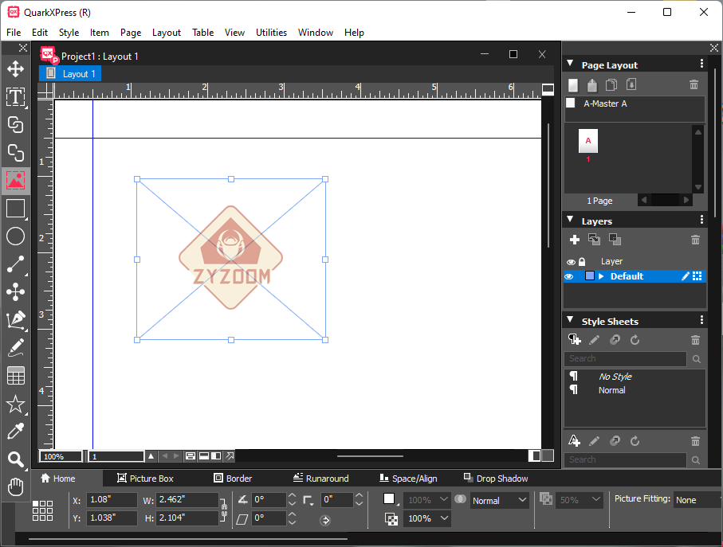Select the Text Content tool
The image size is (723, 547).
click(x=16, y=97)
